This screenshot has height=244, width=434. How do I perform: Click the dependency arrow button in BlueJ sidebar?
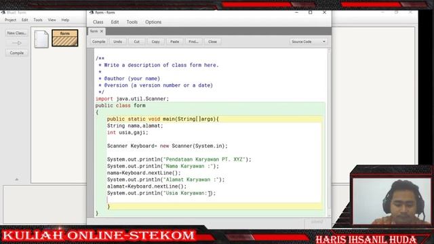(x=16, y=43)
